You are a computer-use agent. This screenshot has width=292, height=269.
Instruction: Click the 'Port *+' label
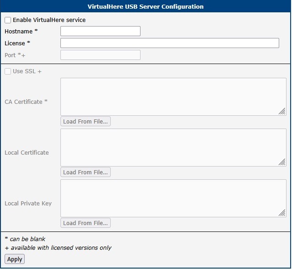click(x=15, y=55)
